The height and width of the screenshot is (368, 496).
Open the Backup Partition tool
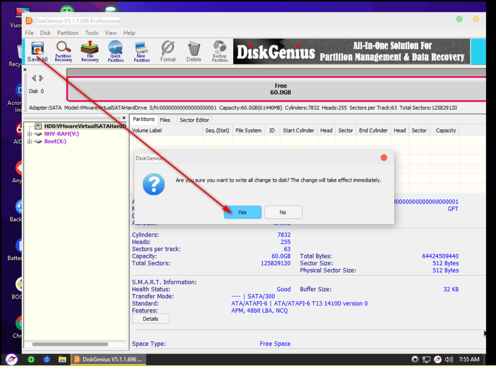click(x=220, y=51)
